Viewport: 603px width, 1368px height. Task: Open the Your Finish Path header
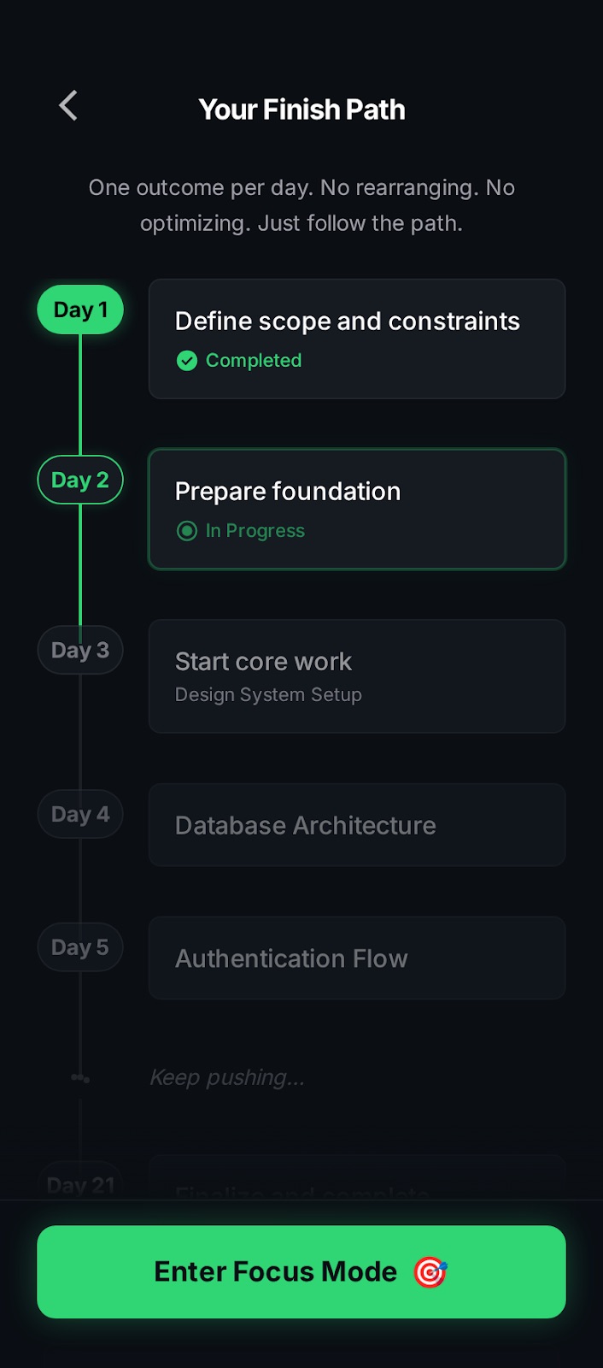(x=301, y=109)
